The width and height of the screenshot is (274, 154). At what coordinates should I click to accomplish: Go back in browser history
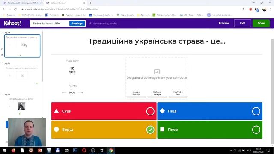(x=4, y=9)
